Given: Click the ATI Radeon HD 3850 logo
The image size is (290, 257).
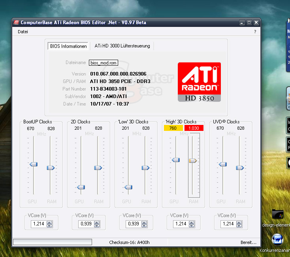Looking at the screenshot, I should point(199,82).
